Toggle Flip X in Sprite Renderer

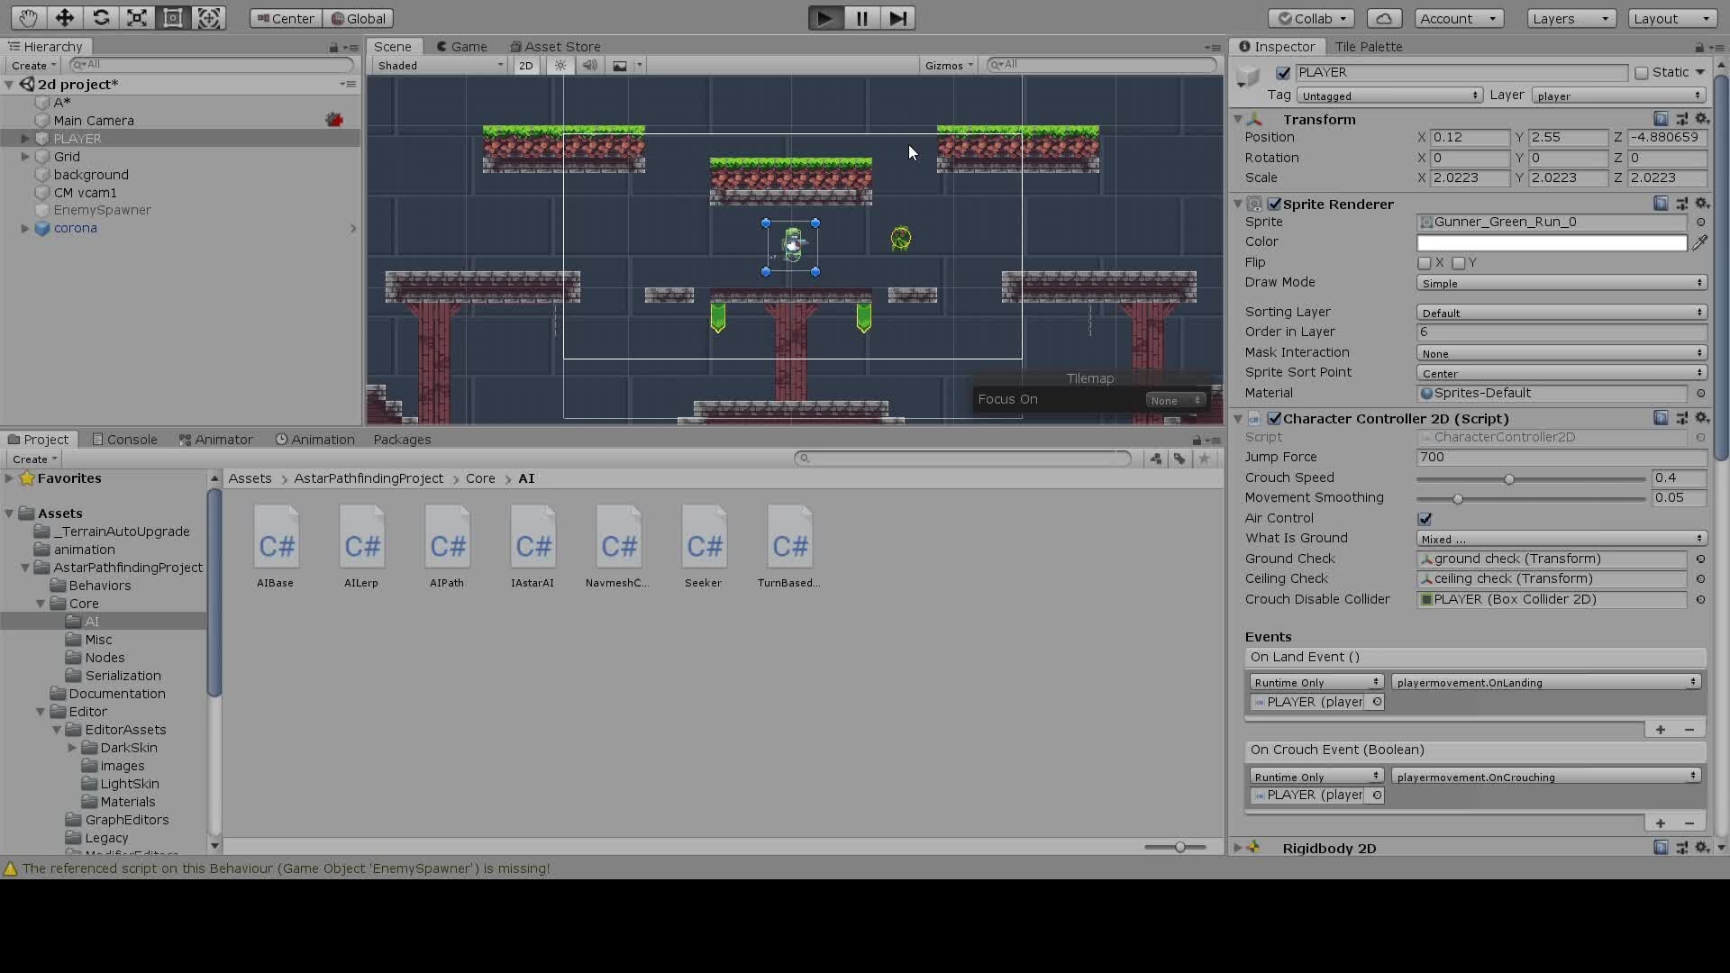coord(1426,263)
